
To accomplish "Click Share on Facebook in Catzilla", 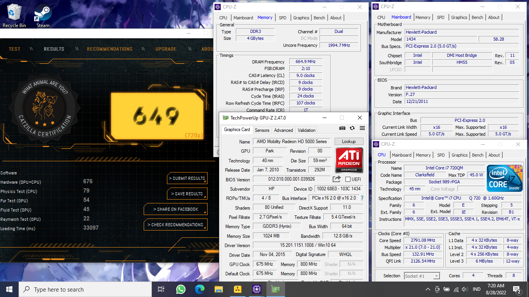I will point(176,209).
